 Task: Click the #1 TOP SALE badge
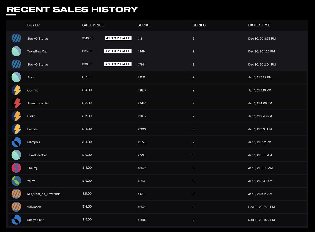[x=118, y=38]
